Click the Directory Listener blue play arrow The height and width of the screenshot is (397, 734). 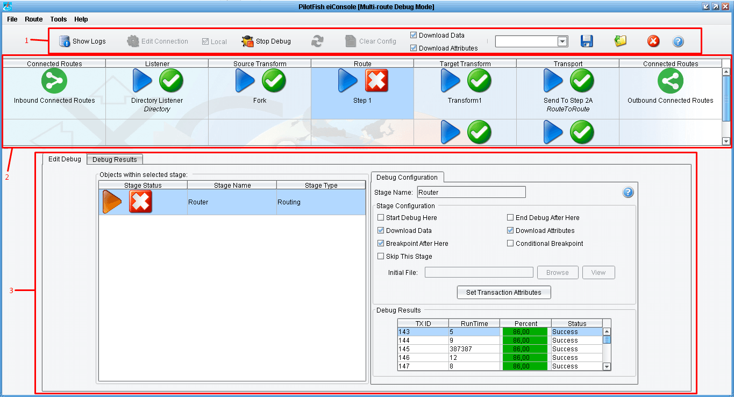[x=142, y=81]
